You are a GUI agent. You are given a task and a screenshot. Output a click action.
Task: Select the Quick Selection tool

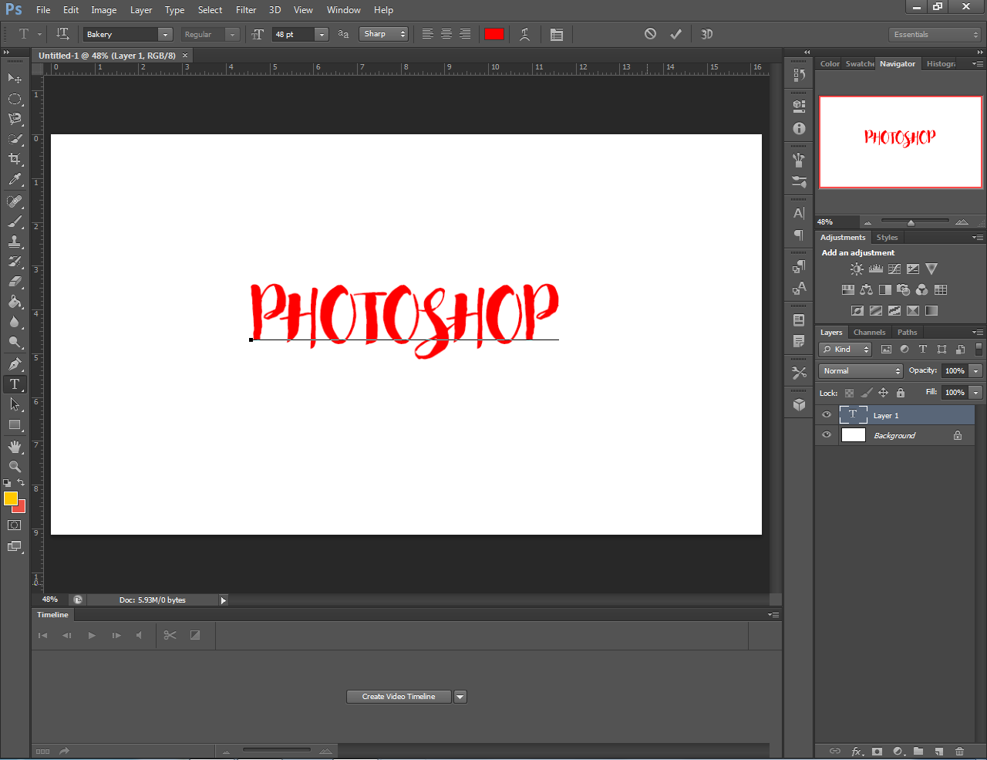pyautogui.click(x=15, y=139)
